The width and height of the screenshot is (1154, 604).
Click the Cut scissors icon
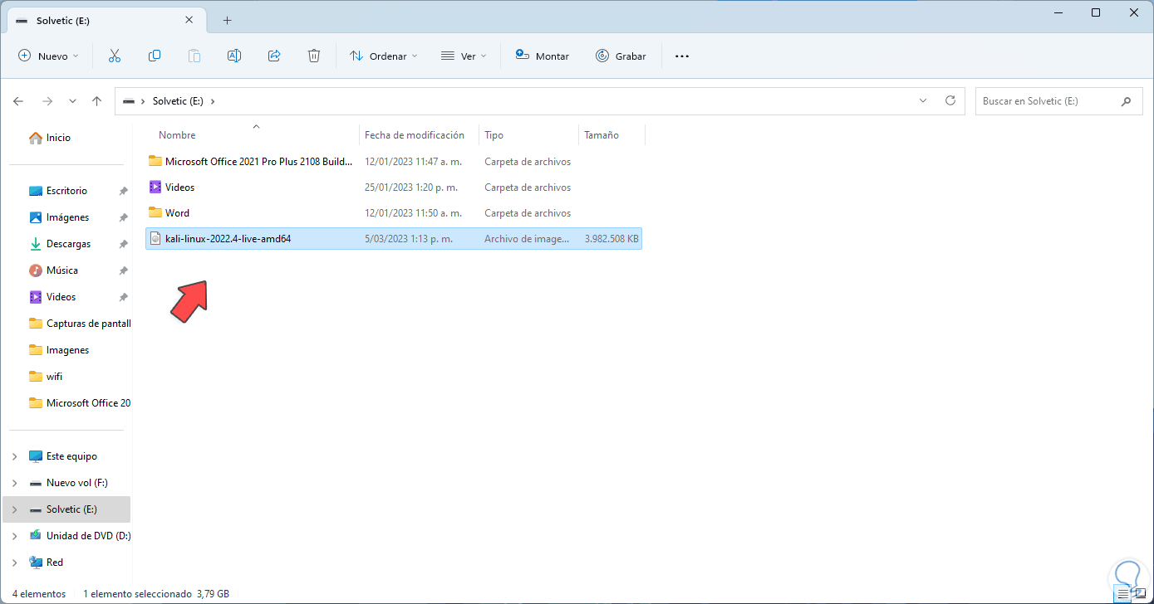point(115,56)
